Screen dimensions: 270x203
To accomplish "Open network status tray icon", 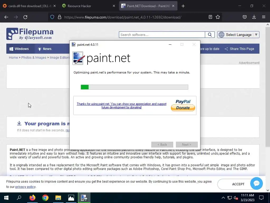I will 230,198.
